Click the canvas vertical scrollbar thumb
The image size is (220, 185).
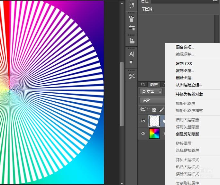pyautogui.click(x=122, y=94)
